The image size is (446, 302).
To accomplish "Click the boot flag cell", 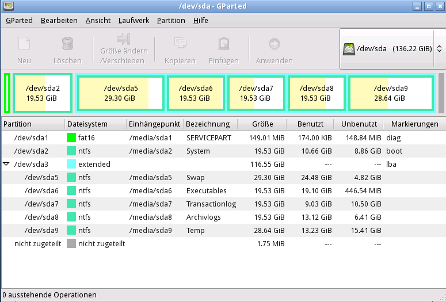I will pyautogui.click(x=394, y=151).
